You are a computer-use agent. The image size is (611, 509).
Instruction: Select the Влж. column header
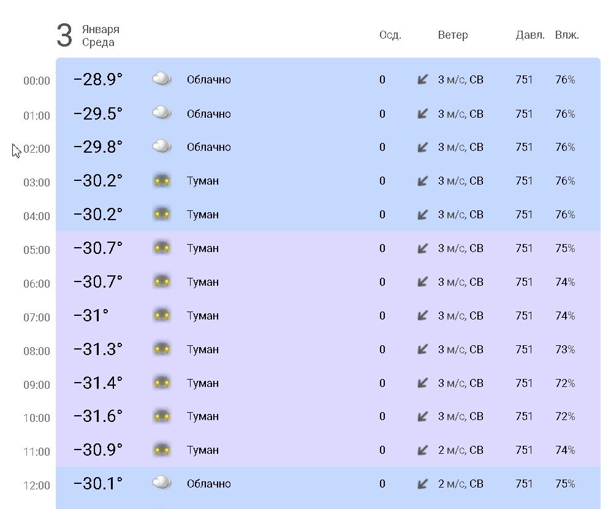[x=567, y=35]
